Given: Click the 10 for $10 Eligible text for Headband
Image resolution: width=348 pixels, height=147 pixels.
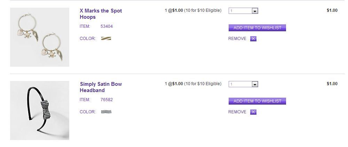Looking at the screenshot, I should click(x=203, y=84).
